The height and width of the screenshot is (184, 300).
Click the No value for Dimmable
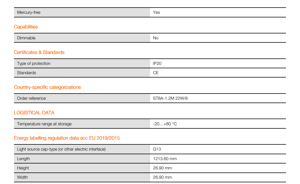pyautogui.click(x=156, y=38)
